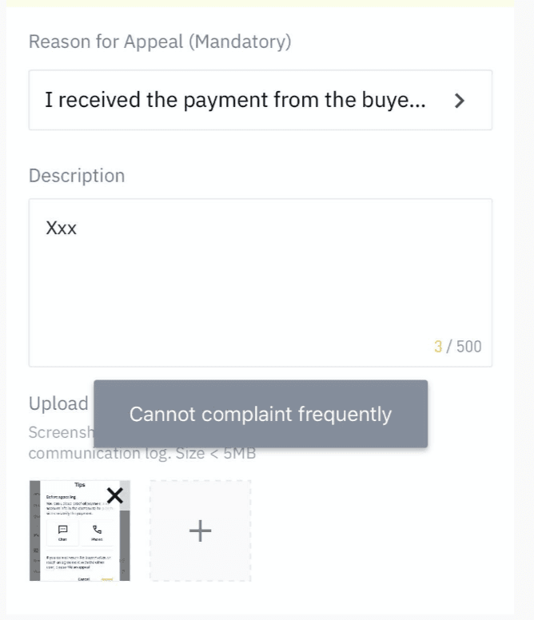
Task: Click the 'communication log. Size < 5MB' hint
Action: (x=142, y=453)
